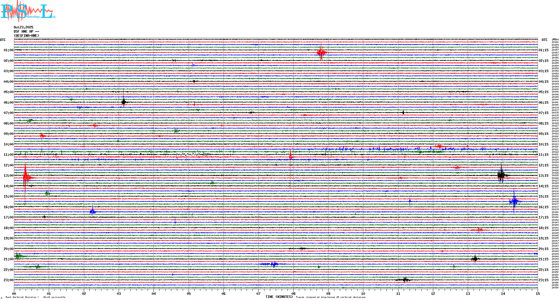Click the black burst on 23:00 trace near minute 11
The height and width of the screenshot is (301, 560).
(x=405, y=280)
